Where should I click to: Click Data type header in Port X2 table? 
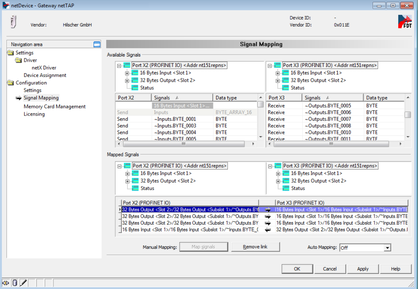235,98
